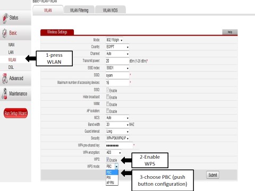Open the Channel dropdown
The image size is (255, 191).
(117, 54)
